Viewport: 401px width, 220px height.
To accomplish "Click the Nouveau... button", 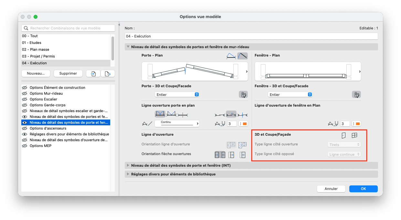I will (36, 74).
